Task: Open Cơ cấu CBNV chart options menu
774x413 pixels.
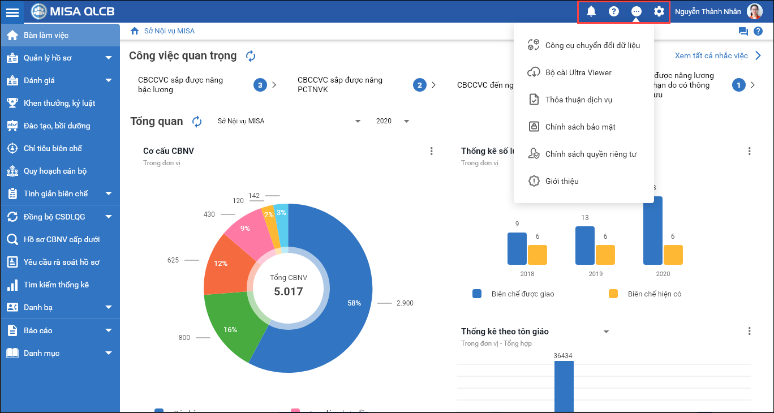Action: (x=432, y=151)
